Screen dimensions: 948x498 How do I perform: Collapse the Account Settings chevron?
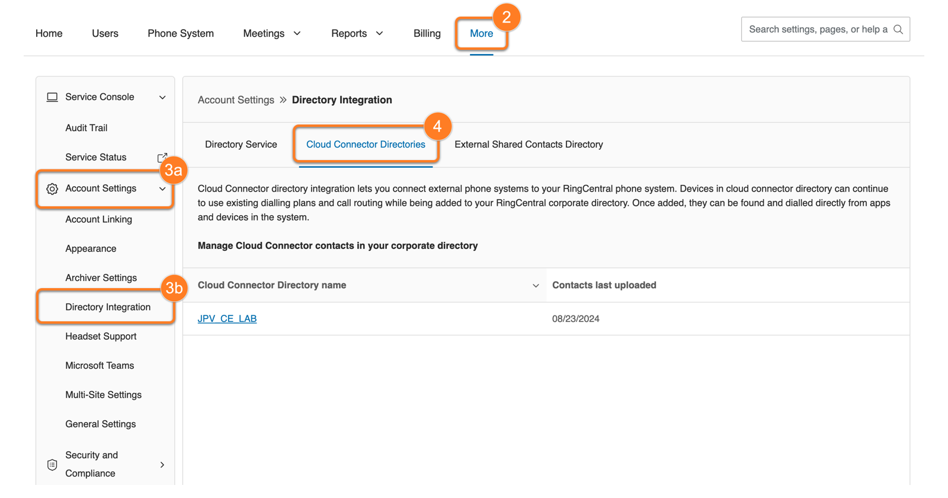point(162,189)
